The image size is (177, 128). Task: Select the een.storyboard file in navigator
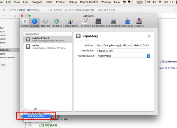7,58
